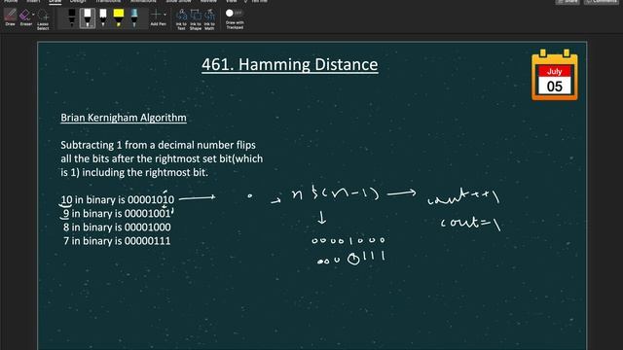Click the July 05 calendar image
The width and height of the screenshot is (623, 350).
pyautogui.click(x=555, y=75)
